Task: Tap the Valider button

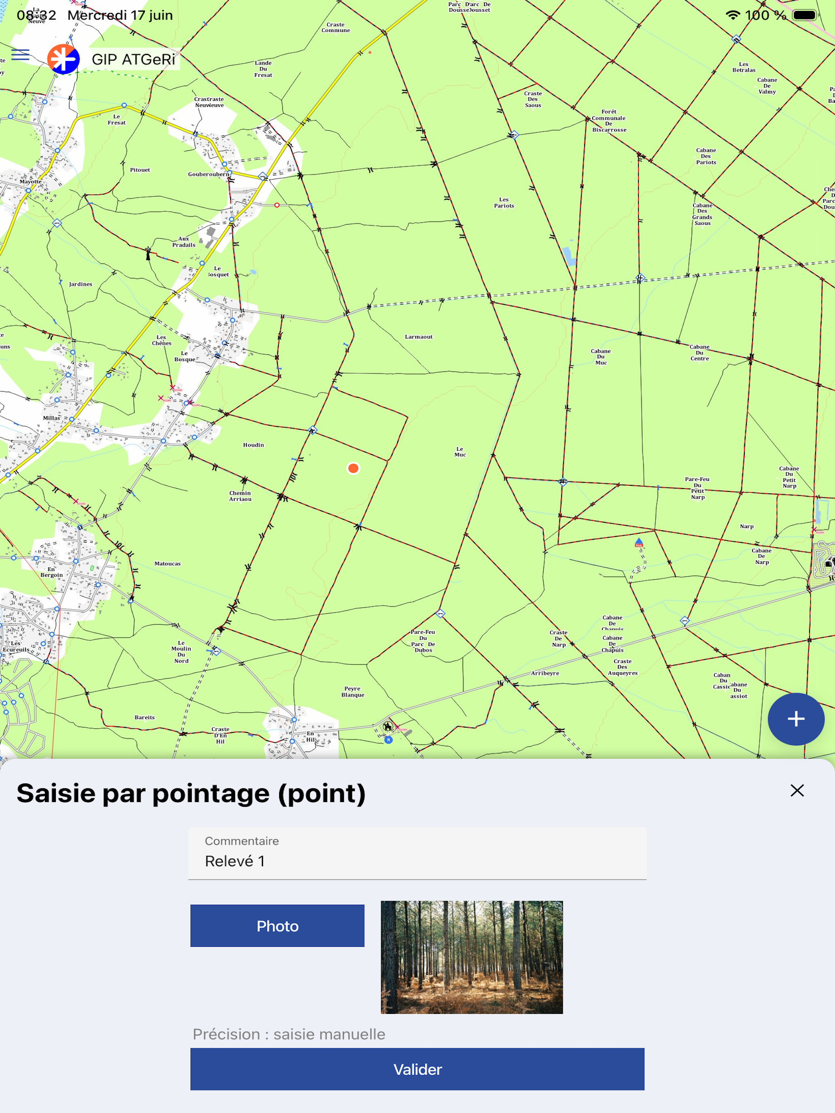Action: [x=417, y=1069]
